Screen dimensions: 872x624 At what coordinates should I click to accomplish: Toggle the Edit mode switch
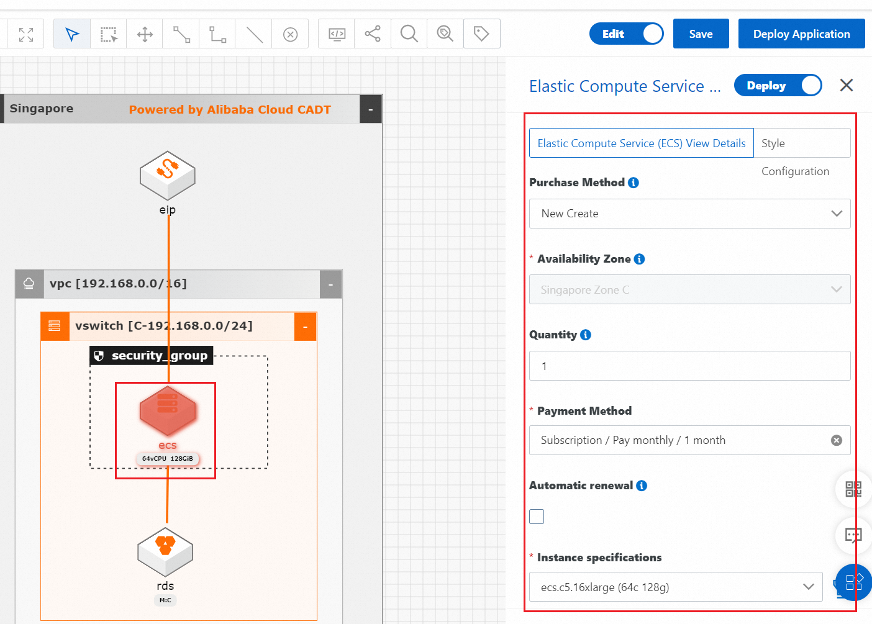point(627,34)
